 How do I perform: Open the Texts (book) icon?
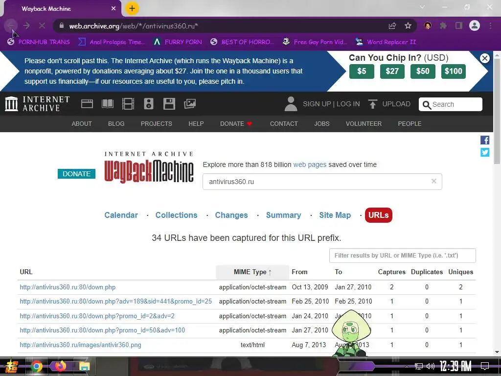[108, 104]
